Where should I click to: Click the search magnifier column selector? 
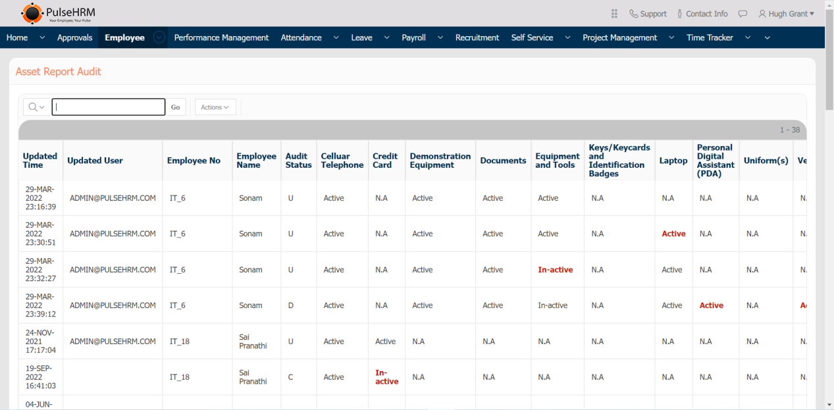tap(36, 107)
